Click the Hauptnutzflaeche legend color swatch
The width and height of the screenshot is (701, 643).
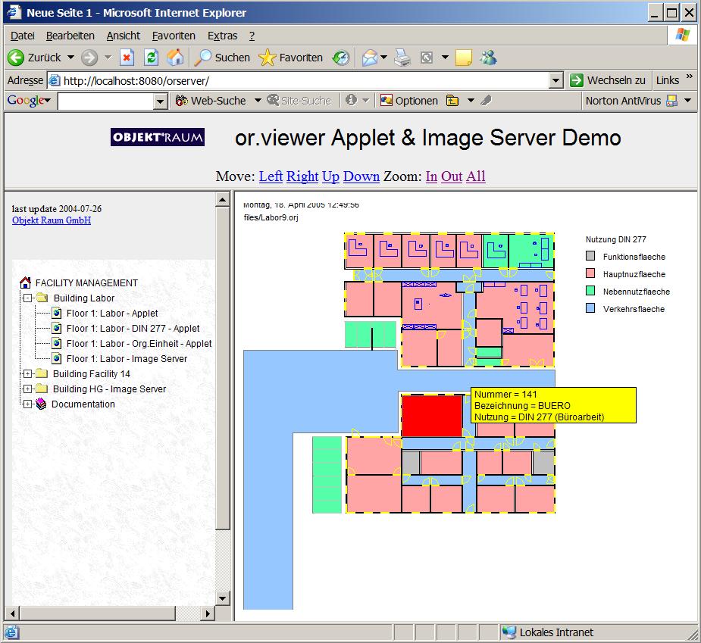[x=591, y=274]
